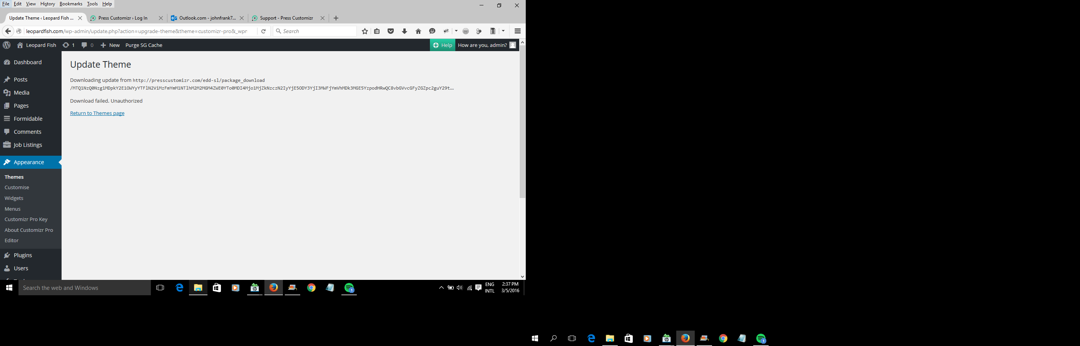Image resolution: width=1080 pixels, height=346 pixels.
Task: Open the Firefox downloads arrow
Action: pos(404,31)
